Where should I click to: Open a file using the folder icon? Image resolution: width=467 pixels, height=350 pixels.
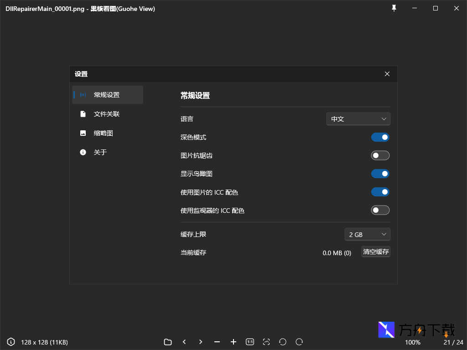pos(167,342)
